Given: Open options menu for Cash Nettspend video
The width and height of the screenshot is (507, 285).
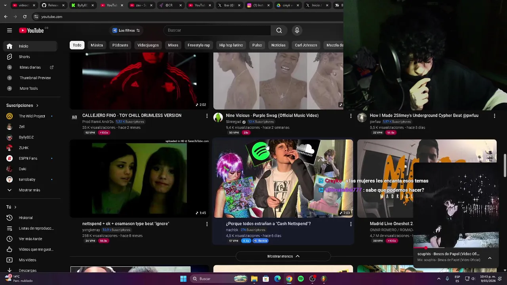Looking at the screenshot, I should (351, 224).
